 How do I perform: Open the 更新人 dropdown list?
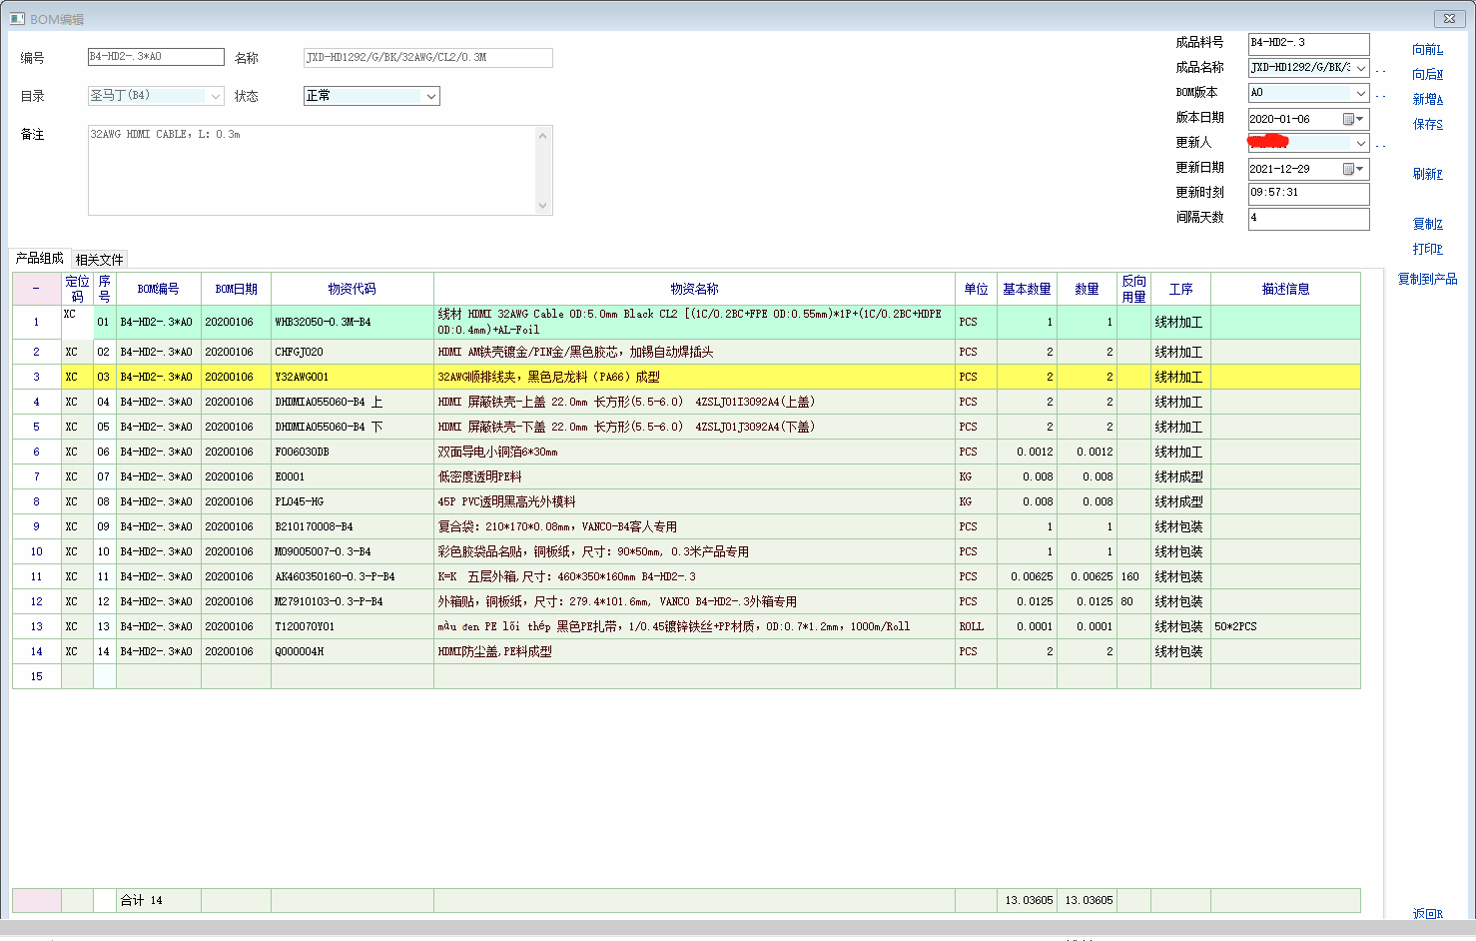(1360, 143)
